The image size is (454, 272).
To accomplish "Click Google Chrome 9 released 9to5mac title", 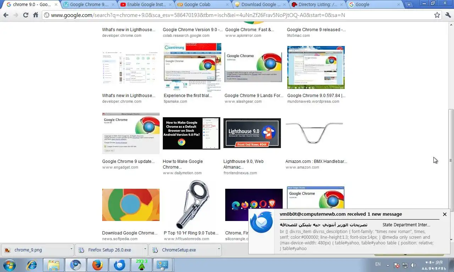I will click(x=316, y=30).
